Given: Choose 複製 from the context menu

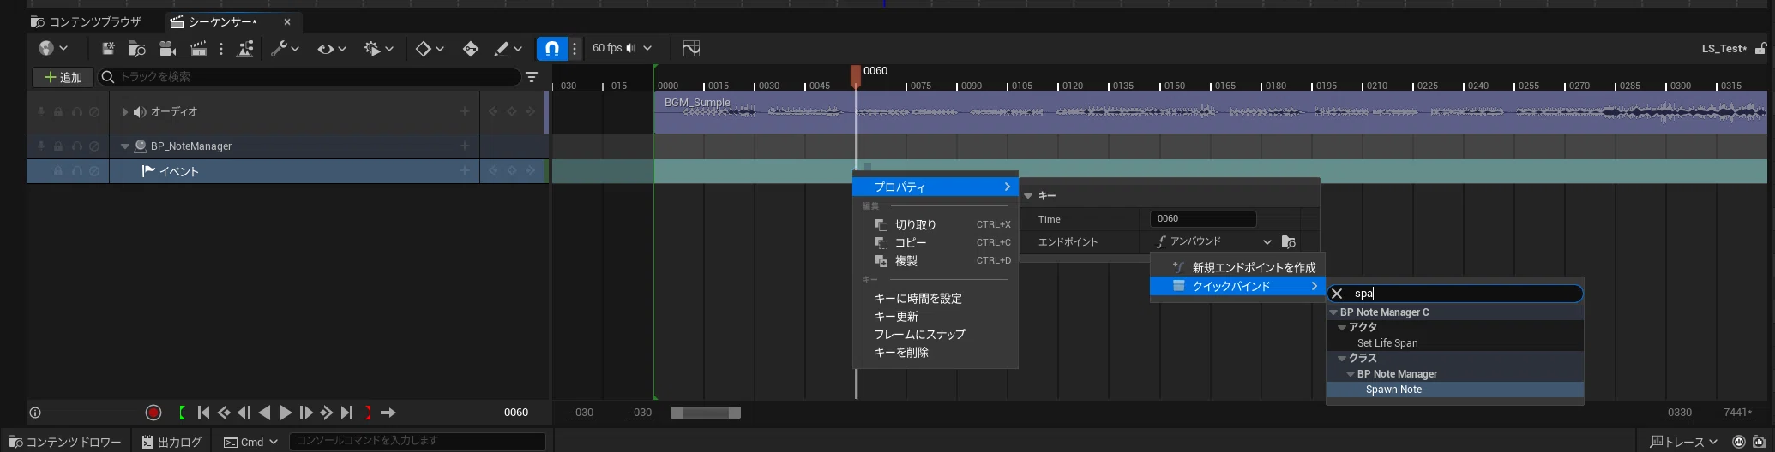Looking at the screenshot, I should (936, 260).
